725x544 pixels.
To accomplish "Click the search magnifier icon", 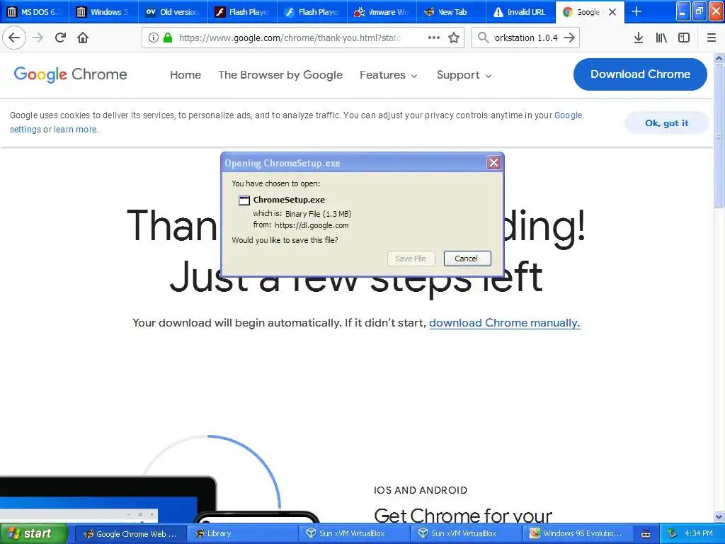I will (483, 38).
